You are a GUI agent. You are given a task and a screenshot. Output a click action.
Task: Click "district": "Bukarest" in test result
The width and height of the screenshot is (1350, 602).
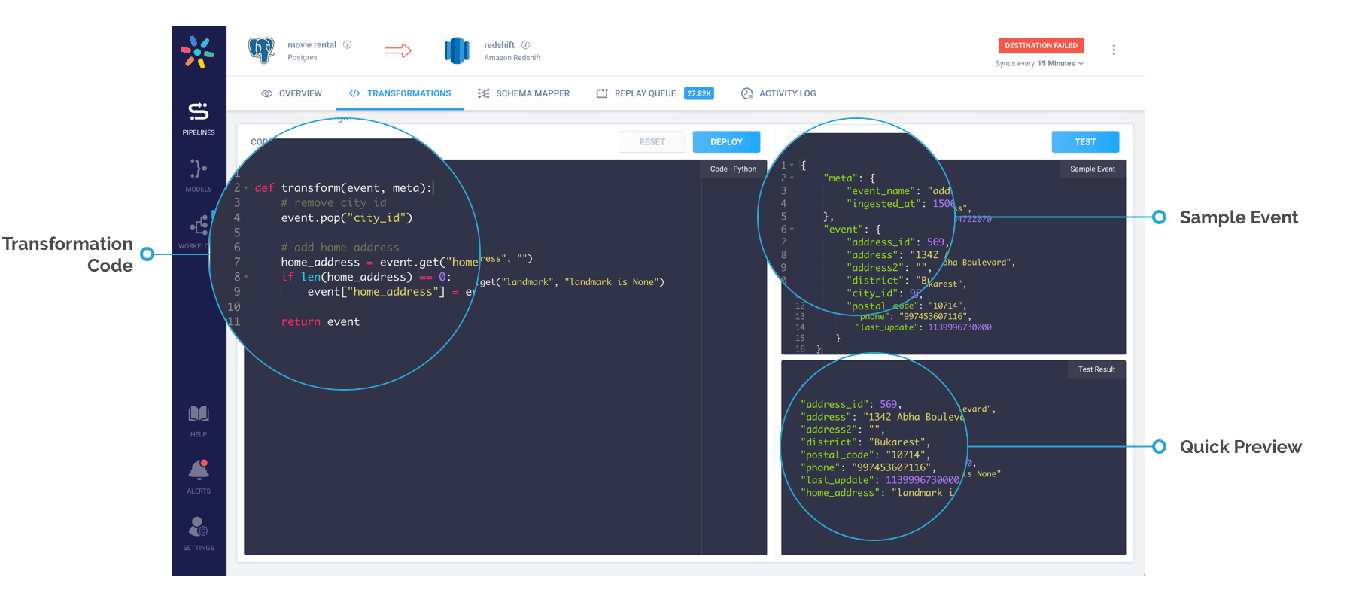point(865,442)
